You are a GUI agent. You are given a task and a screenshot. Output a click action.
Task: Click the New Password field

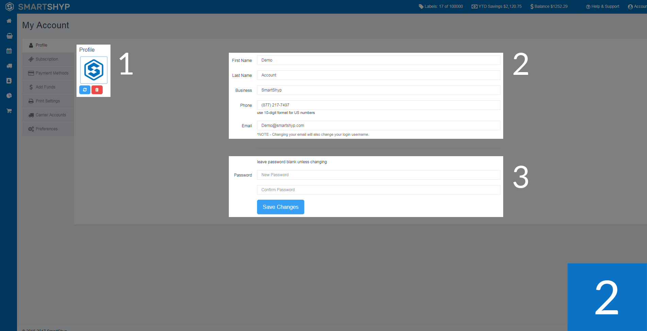tap(378, 175)
